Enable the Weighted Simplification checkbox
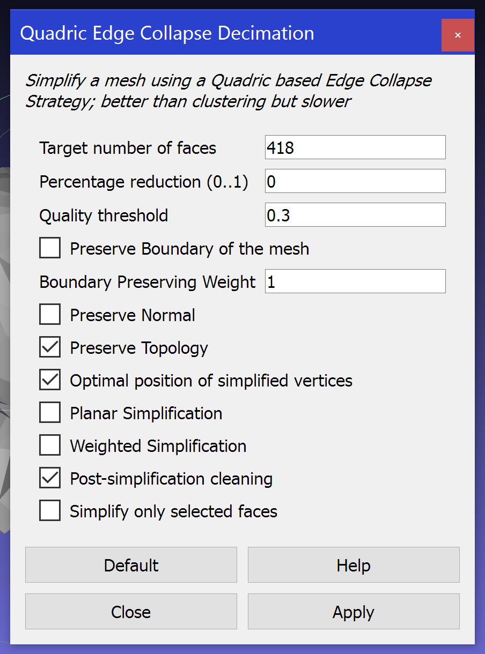Image resolution: width=485 pixels, height=654 pixels. tap(50, 446)
